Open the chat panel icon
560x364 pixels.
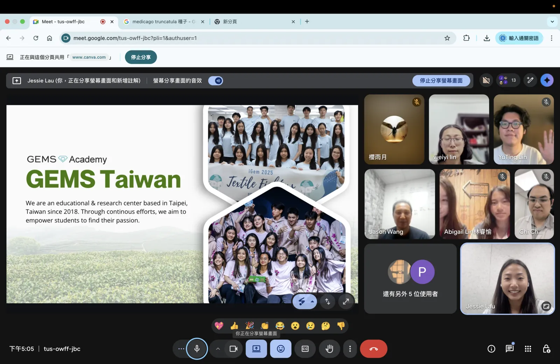coord(510,349)
